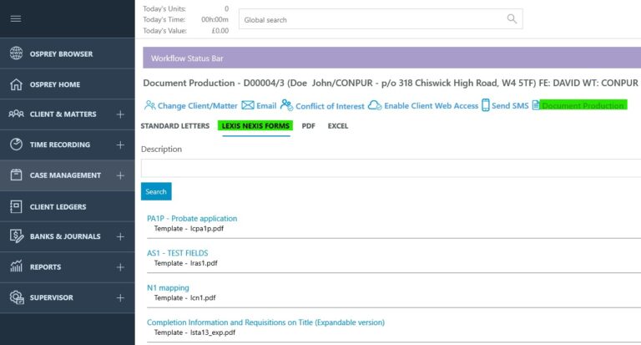Image resolution: width=641 pixels, height=345 pixels.
Task: Switch to the Standard Letters tab
Action: (174, 126)
